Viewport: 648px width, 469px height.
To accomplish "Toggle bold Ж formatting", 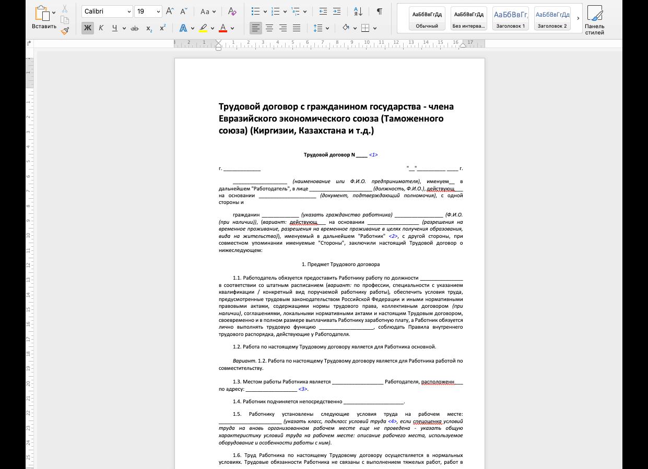I will coord(87,28).
